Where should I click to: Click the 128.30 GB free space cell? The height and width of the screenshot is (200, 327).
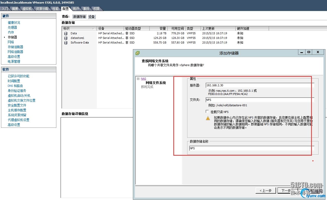click(x=178, y=38)
